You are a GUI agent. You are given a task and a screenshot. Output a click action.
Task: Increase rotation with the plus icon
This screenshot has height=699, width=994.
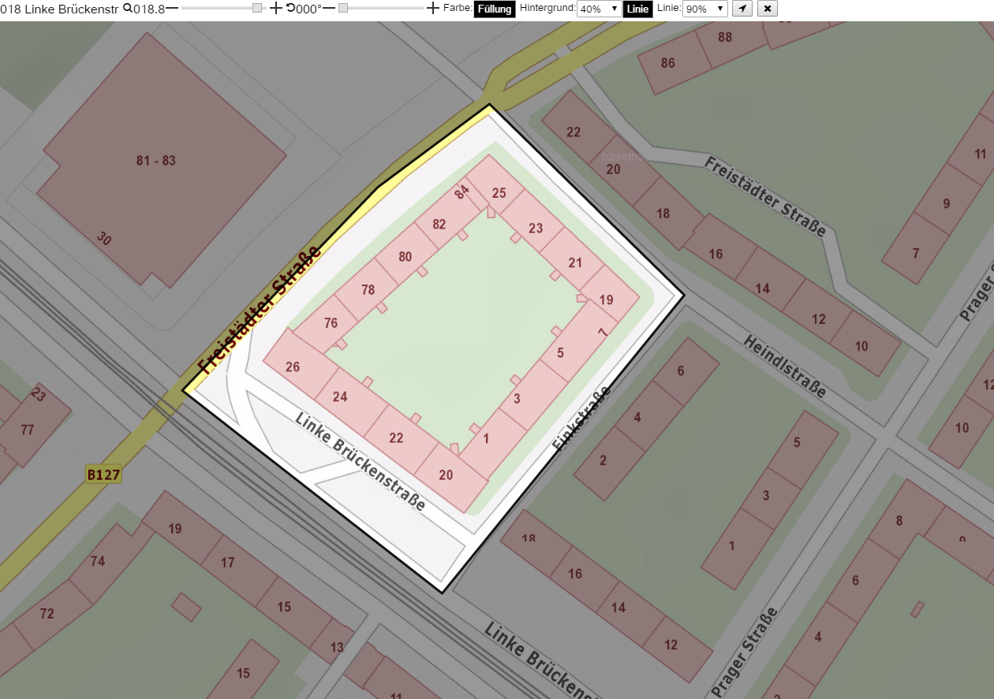click(x=432, y=9)
